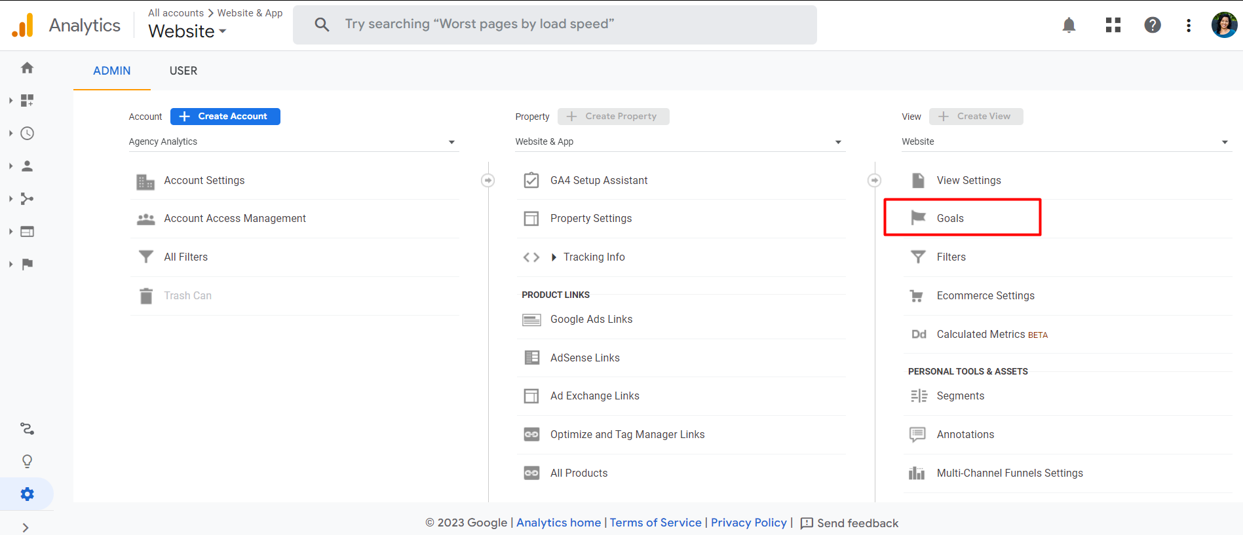Click the notifications bell icon
Image resolution: width=1243 pixels, height=535 pixels.
coord(1069,26)
